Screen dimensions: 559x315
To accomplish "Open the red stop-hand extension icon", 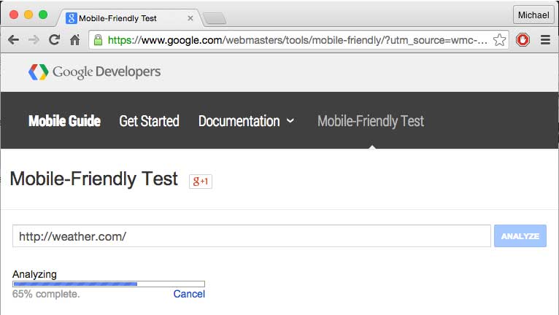I will [x=523, y=40].
